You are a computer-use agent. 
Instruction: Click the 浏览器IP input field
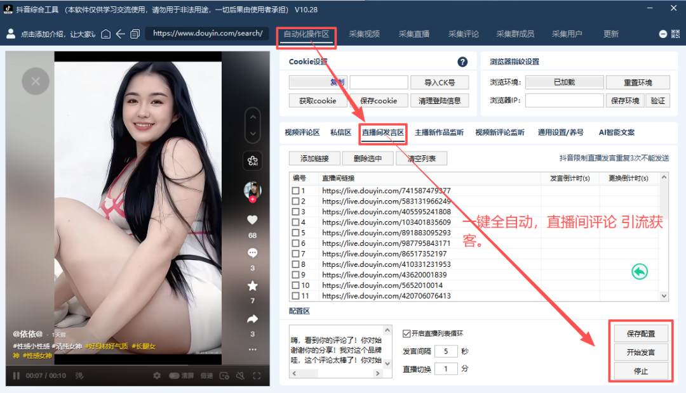(x=565, y=100)
